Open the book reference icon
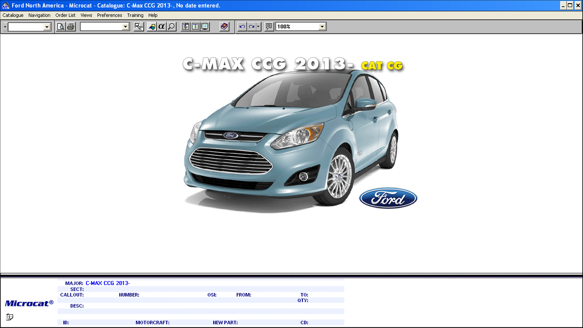Image resolution: width=583 pixels, height=328 pixels. point(224,27)
